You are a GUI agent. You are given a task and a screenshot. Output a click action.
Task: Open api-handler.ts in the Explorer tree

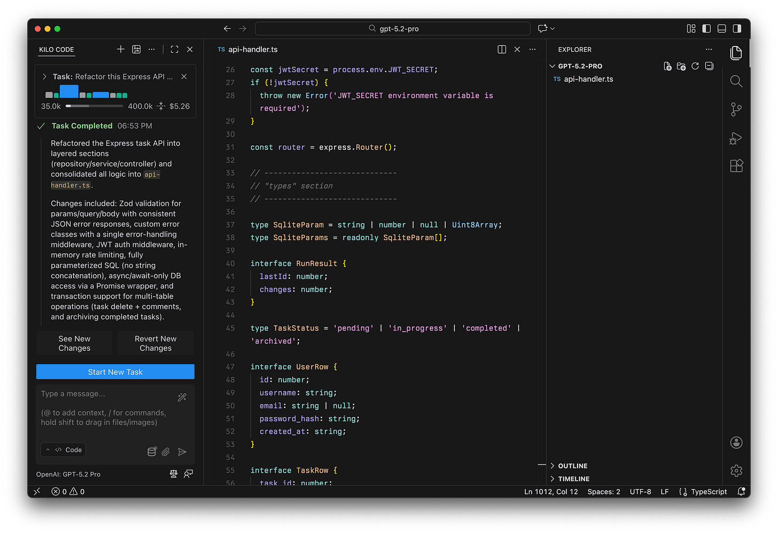tap(588, 79)
